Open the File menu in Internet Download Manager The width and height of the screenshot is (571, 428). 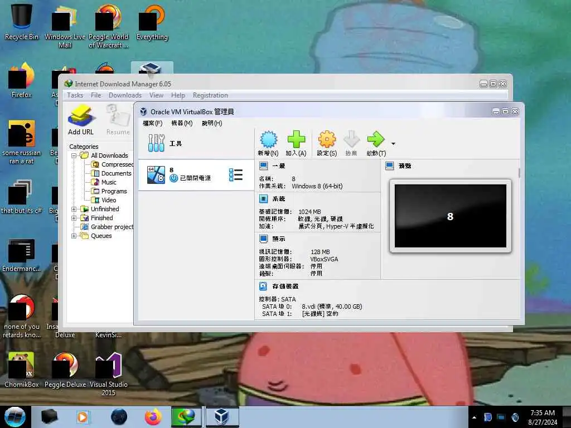pyautogui.click(x=96, y=95)
